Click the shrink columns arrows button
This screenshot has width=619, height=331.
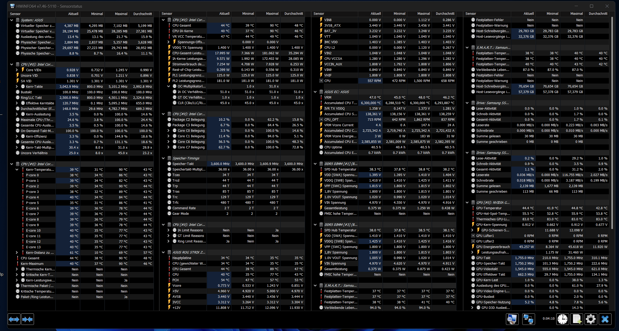(x=27, y=319)
